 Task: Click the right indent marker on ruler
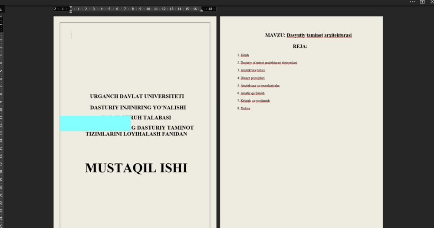click(x=201, y=10)
